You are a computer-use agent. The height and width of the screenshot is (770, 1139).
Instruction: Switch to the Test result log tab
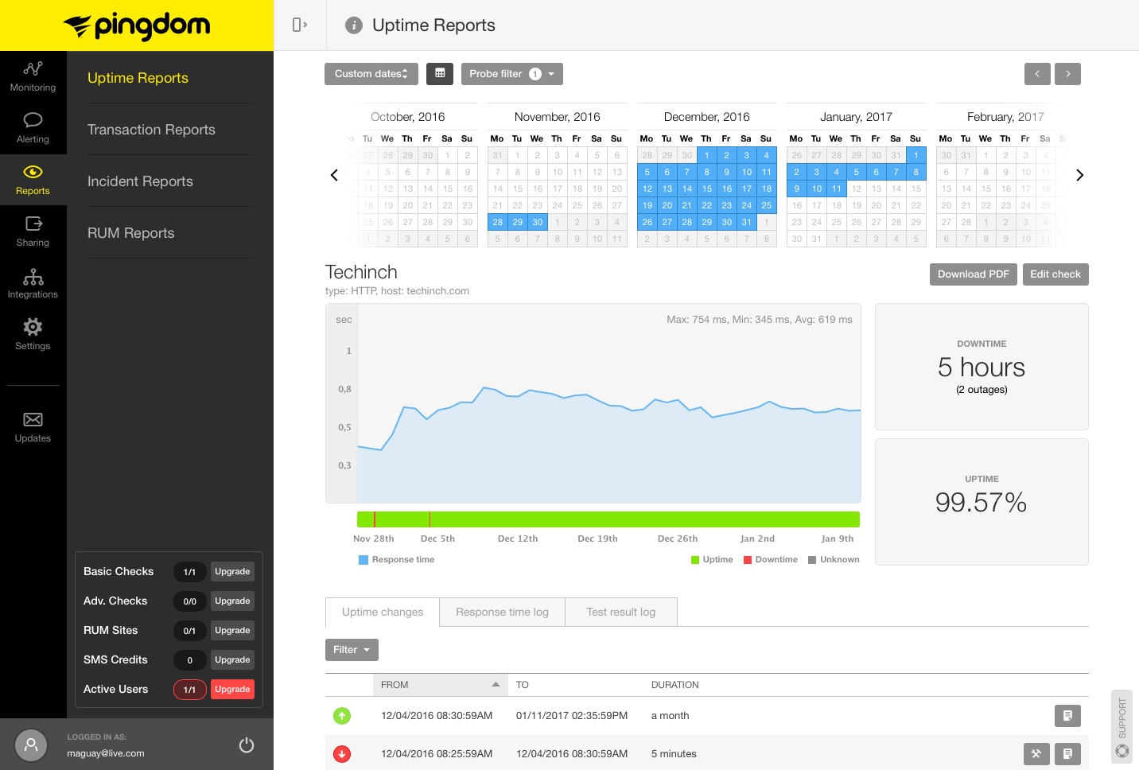click(x=621, y=612)
